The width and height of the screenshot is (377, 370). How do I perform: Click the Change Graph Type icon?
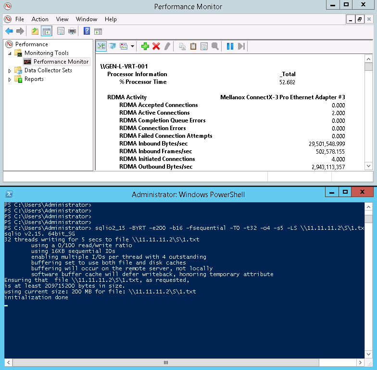(x=124, y=46)
